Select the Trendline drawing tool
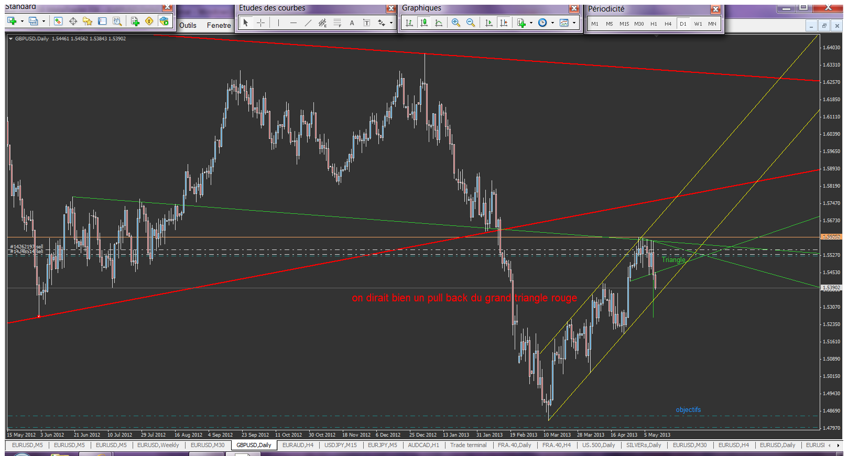 308,23
